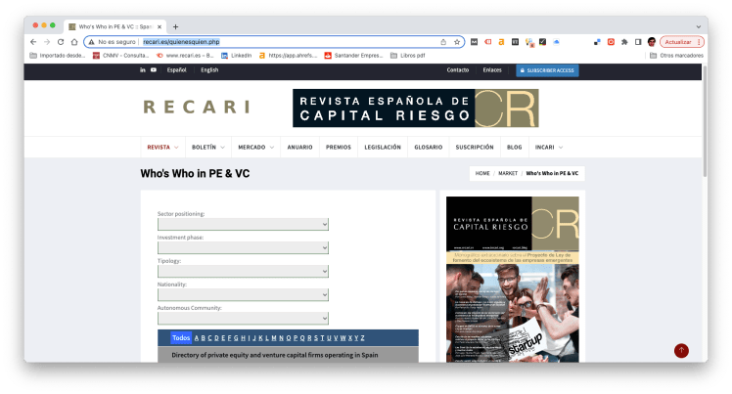Click the browser forward arrow
Image resolution: width=732 pixels, height=394 pixels.
[x=47, y=42]
